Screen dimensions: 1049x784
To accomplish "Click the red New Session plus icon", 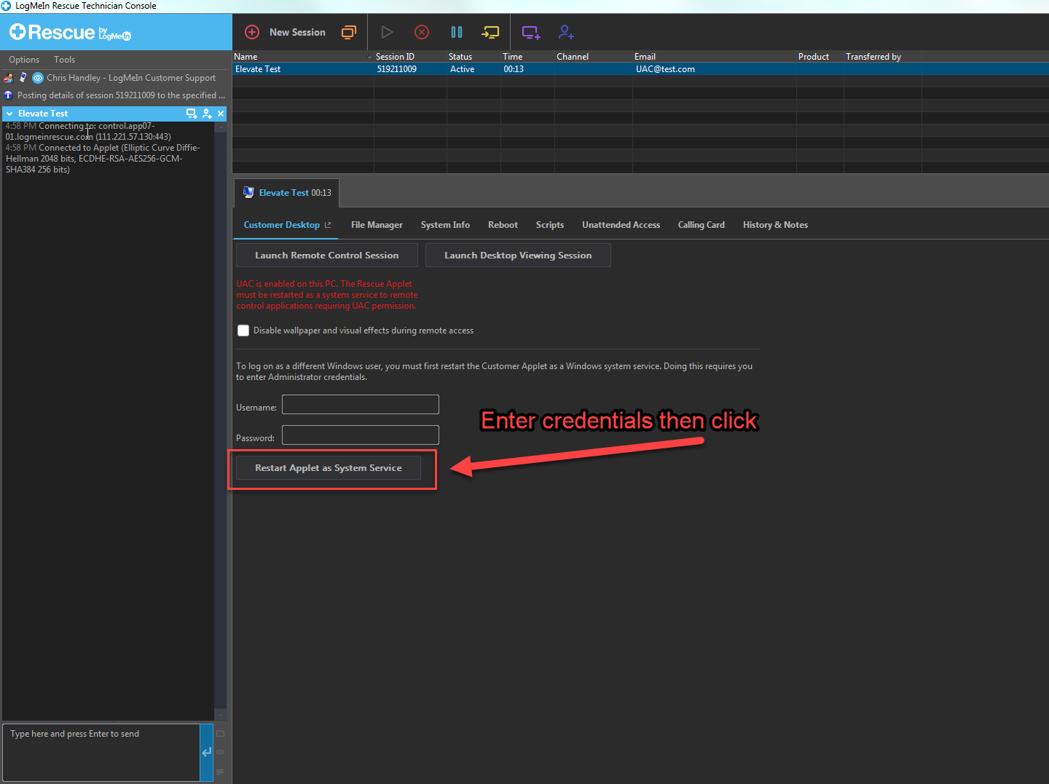I will 252,32.
